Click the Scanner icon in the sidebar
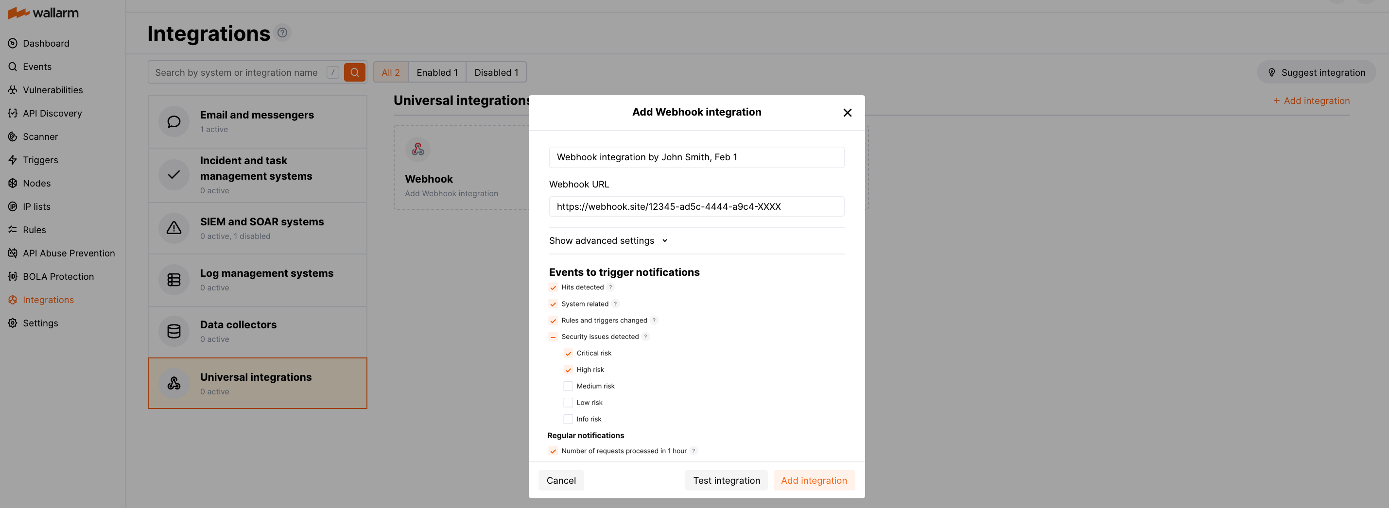 13,136
